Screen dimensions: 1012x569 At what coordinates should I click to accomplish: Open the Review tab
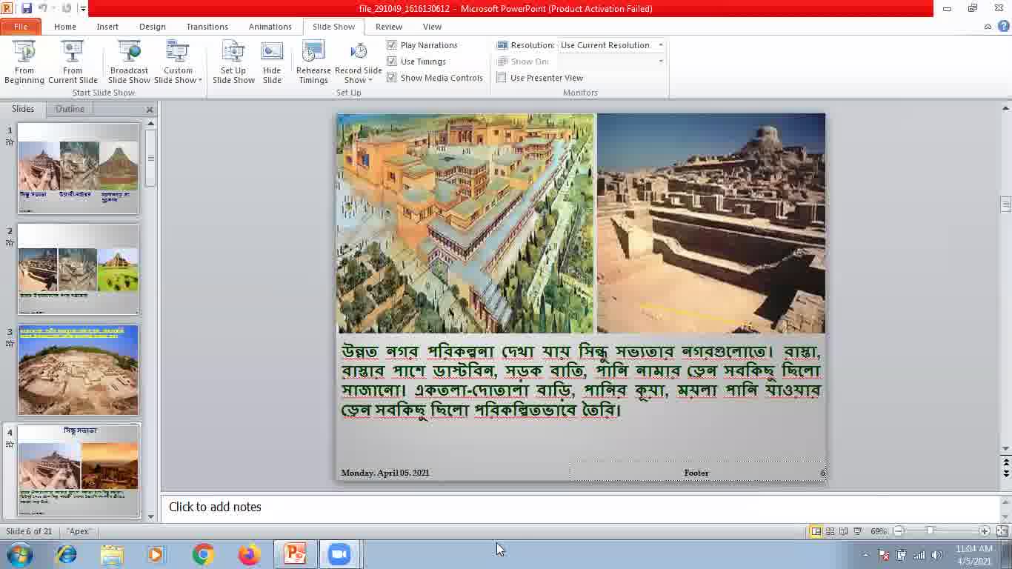click(x=389, y=27)
